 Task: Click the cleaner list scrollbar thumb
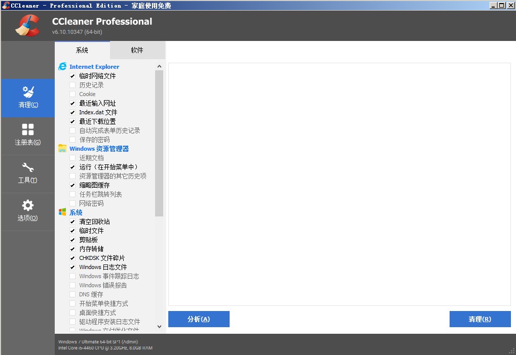(x=159, y=143)
